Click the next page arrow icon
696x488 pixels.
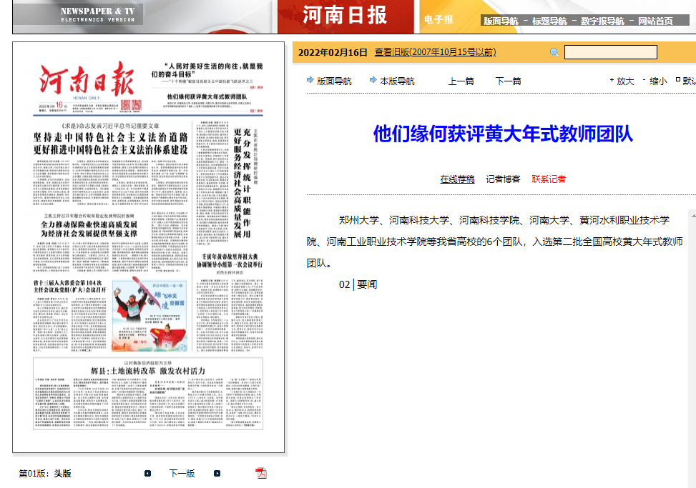217,473
